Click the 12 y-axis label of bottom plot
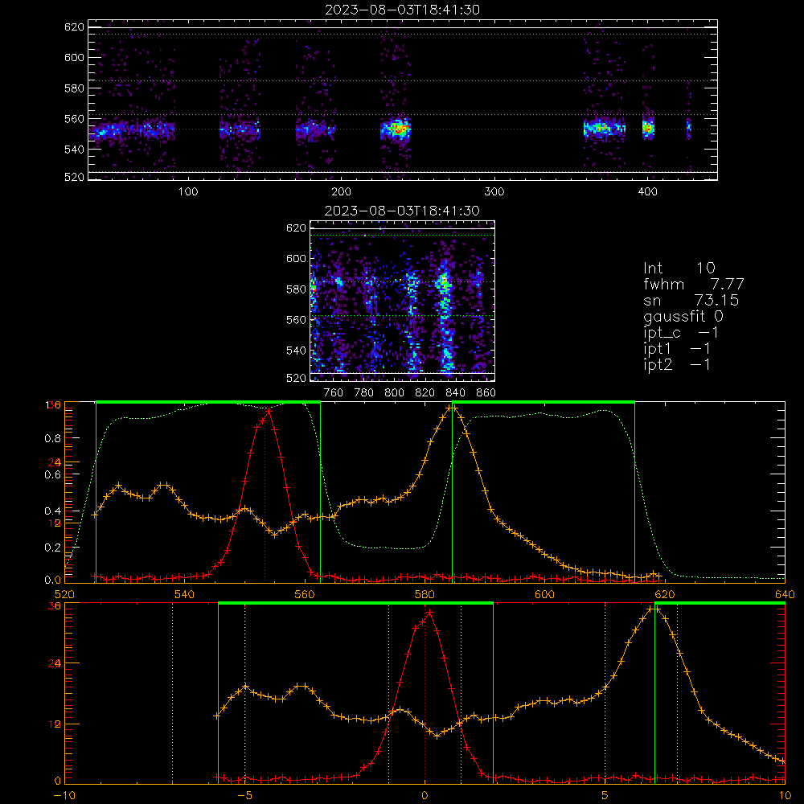Screen dimensions: 804x804 pyautogui.click(x=55, y=724)
